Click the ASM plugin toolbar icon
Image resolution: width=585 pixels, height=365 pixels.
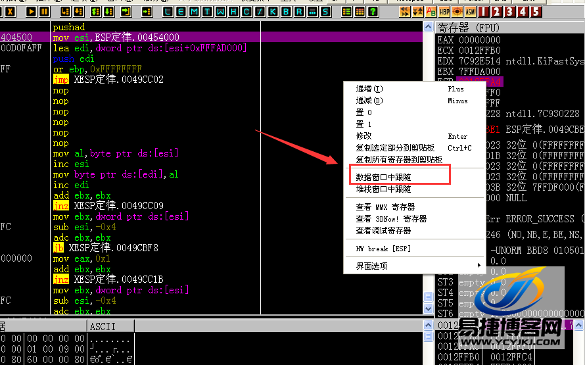coord(471,12)
